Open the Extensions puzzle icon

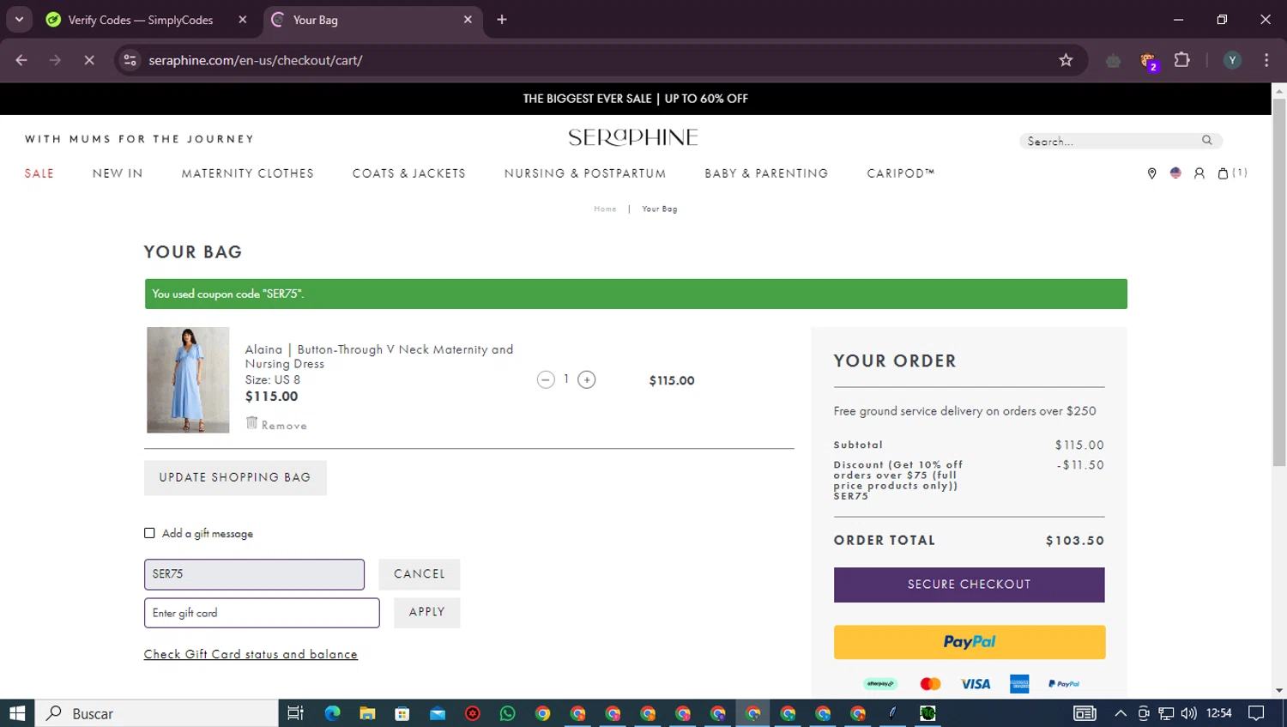(x=1182, y=60)
